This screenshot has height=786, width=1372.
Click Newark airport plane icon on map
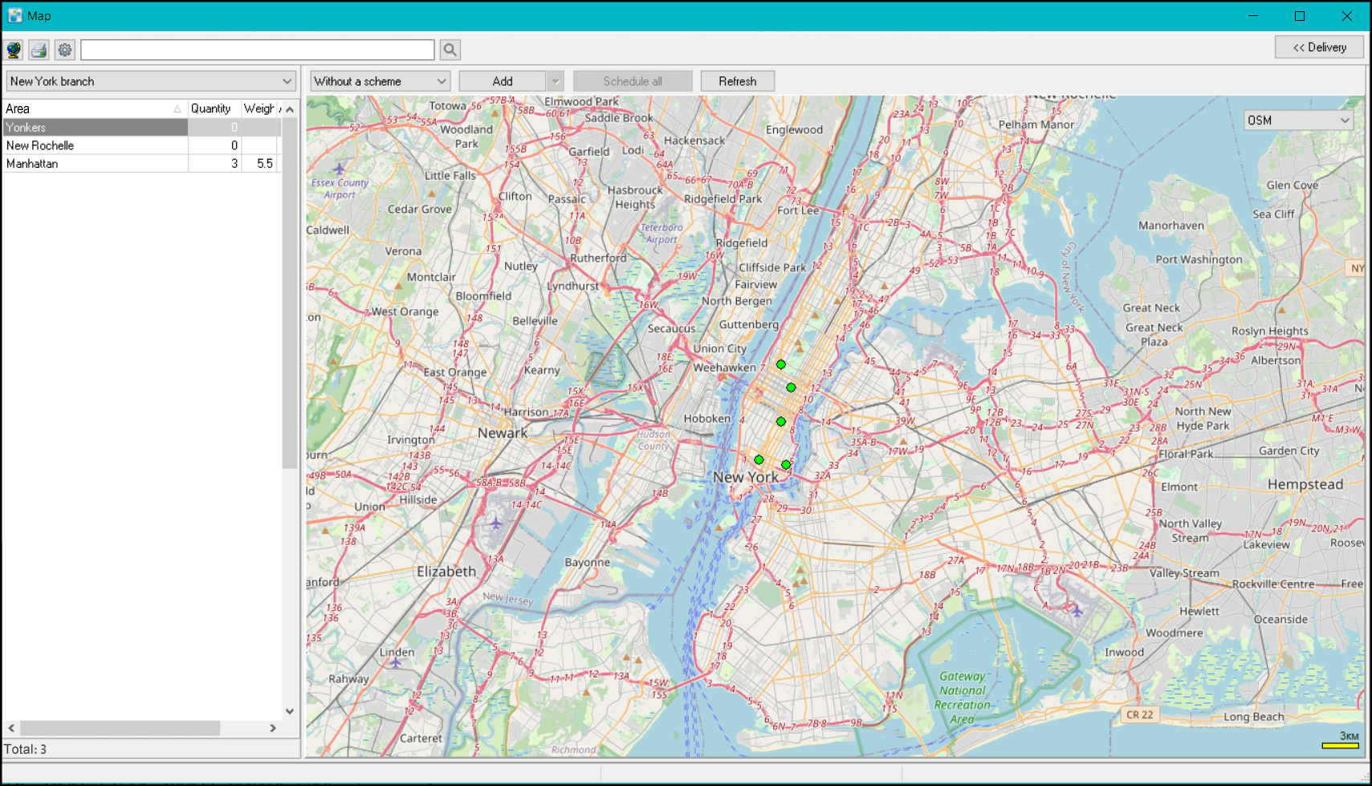tap(496, 523)
